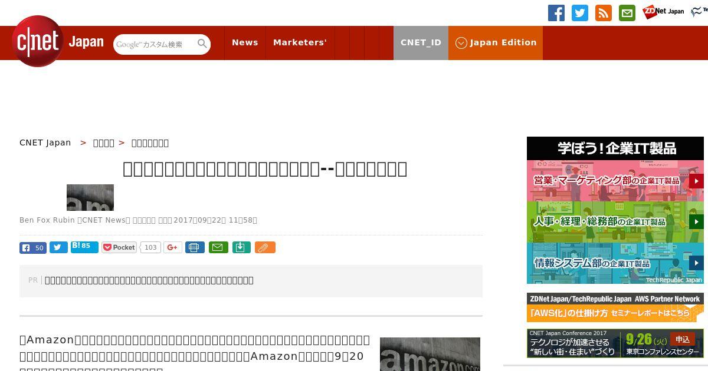
Task: Save the article to Pocket
Action: click(119, 247)
